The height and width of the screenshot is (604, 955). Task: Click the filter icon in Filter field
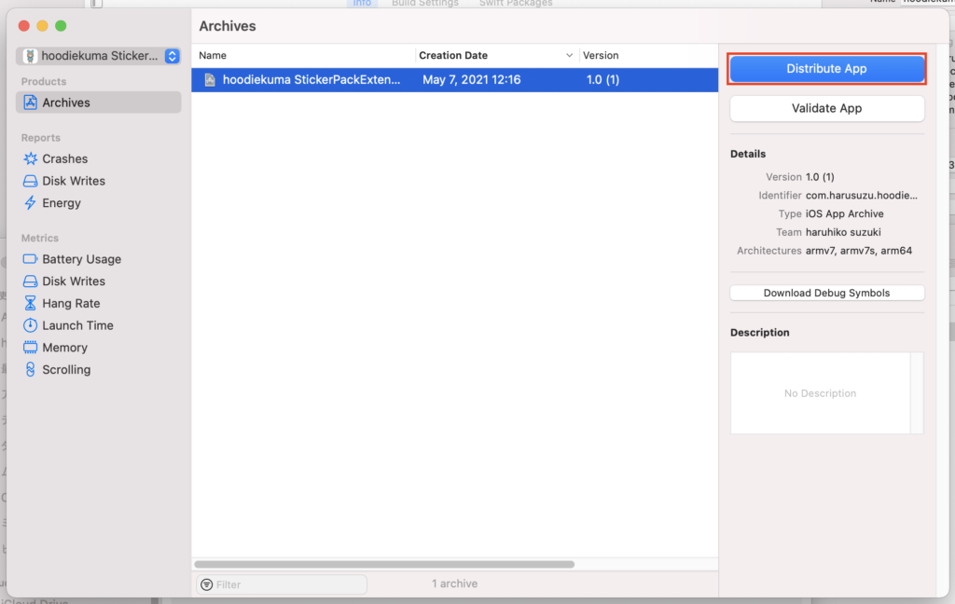207,584
